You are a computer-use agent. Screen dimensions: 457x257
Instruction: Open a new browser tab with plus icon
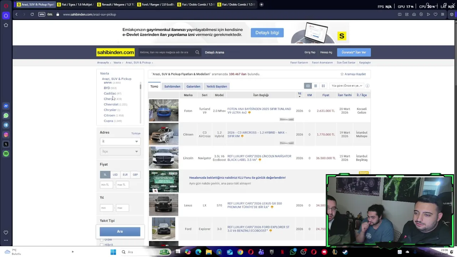tap(261, 5)
